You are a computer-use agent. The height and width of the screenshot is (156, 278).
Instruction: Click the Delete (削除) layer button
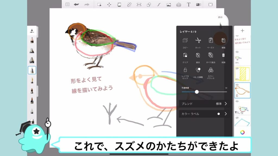click(x=223, y=55)
